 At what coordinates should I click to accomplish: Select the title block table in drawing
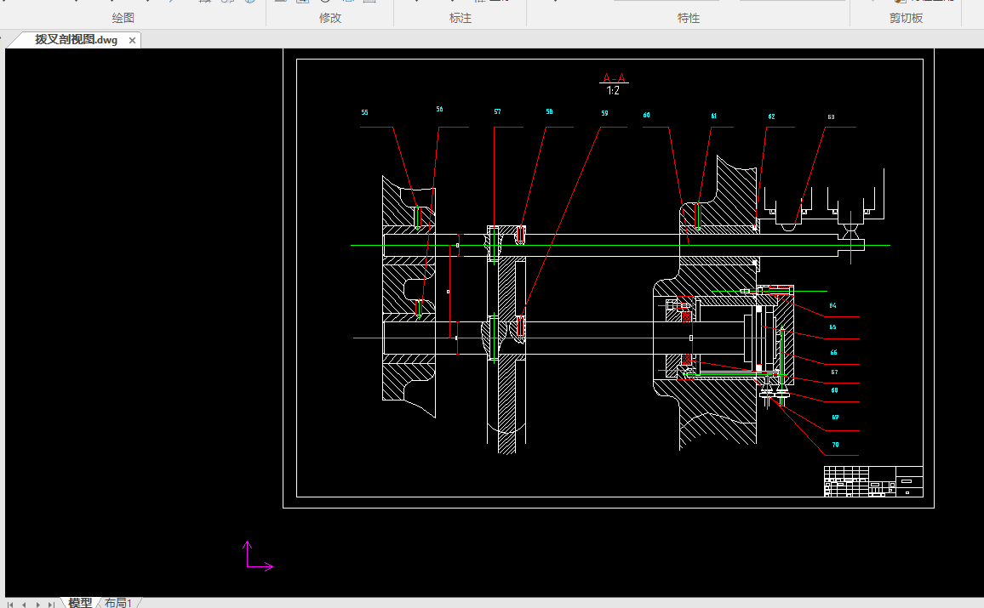(873, 481)
